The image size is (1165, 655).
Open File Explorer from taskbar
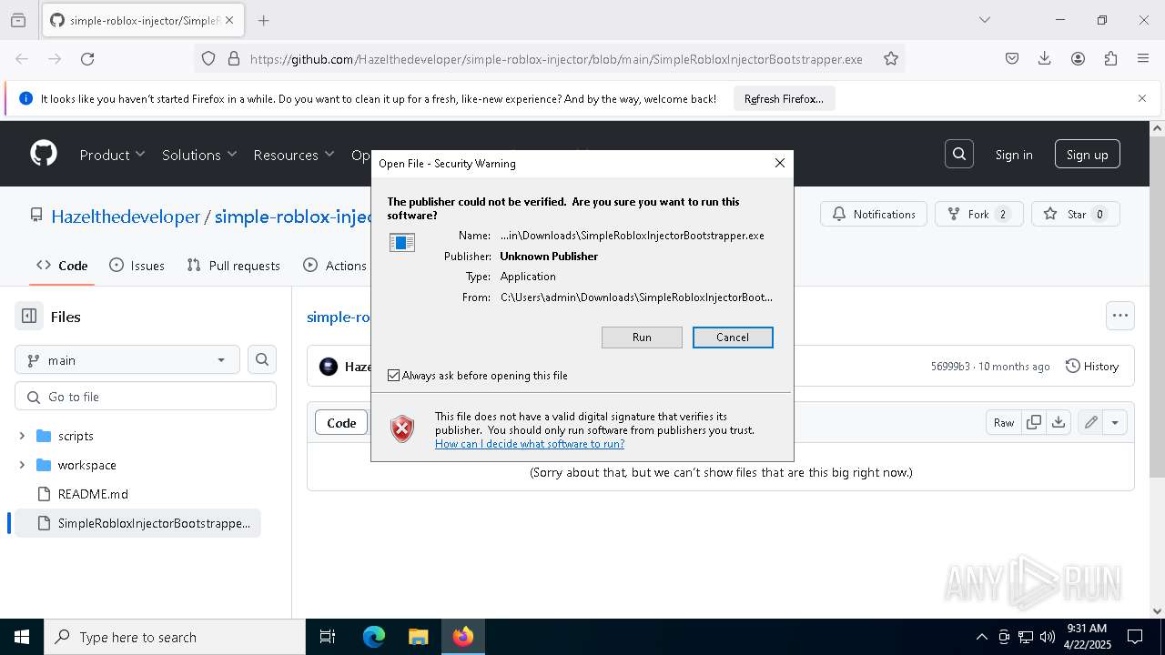click(418, 637)
